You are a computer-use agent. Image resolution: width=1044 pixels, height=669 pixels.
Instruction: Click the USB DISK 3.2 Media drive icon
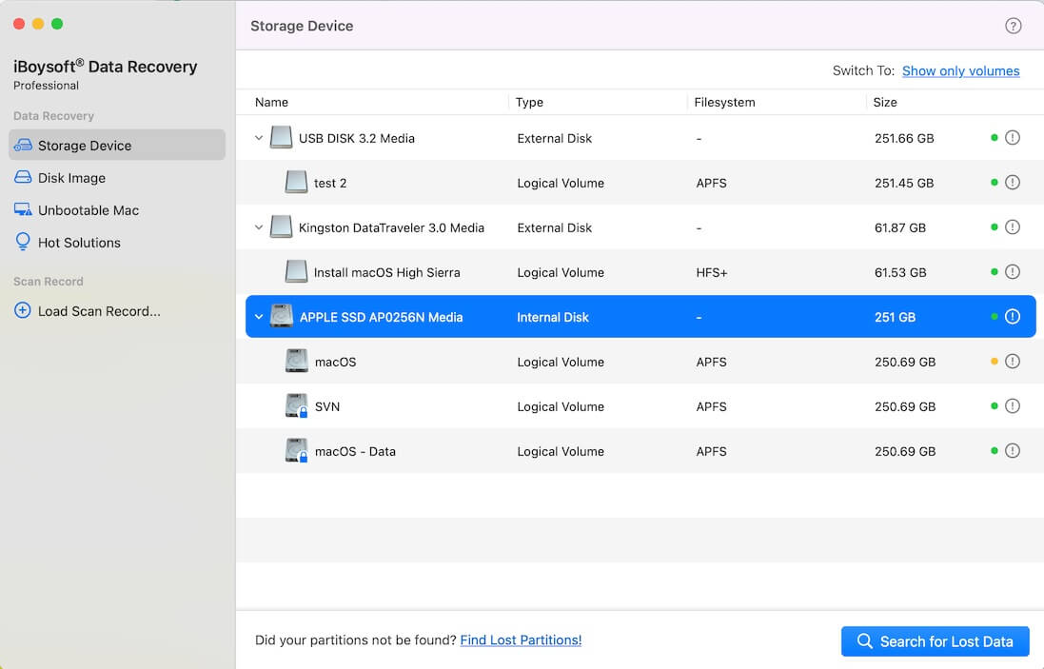pyautogui.click(x=281, y=138)
